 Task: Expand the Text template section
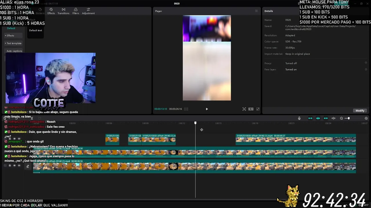(13, 43)
